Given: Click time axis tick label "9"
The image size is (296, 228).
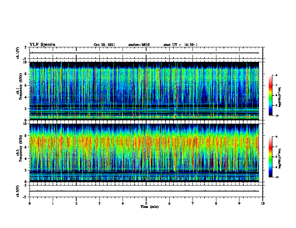Looking at the screenshot, I should point(239,203).
